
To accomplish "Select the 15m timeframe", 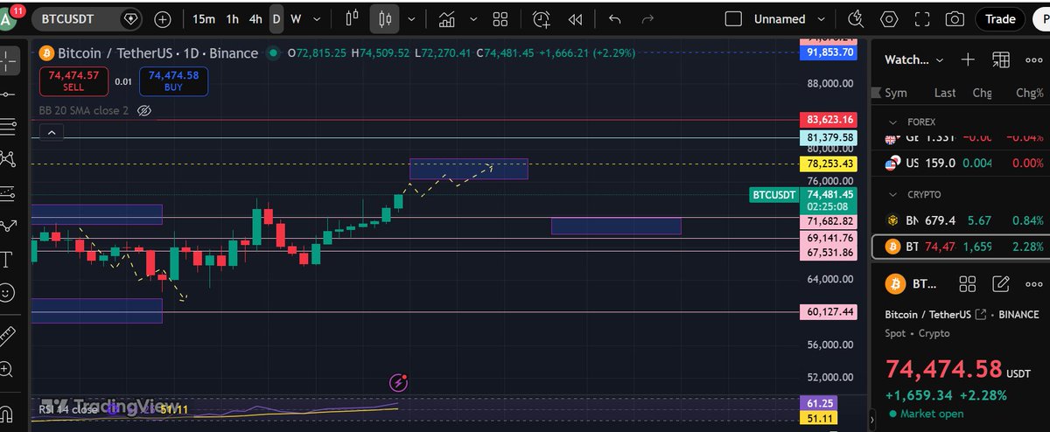I will click(203, 18).
